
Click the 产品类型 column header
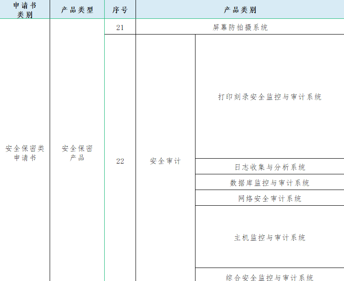pyautogui.click(x=77, y=9)
